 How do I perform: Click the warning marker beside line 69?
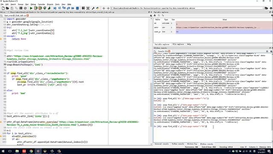(x=1, y=39)
